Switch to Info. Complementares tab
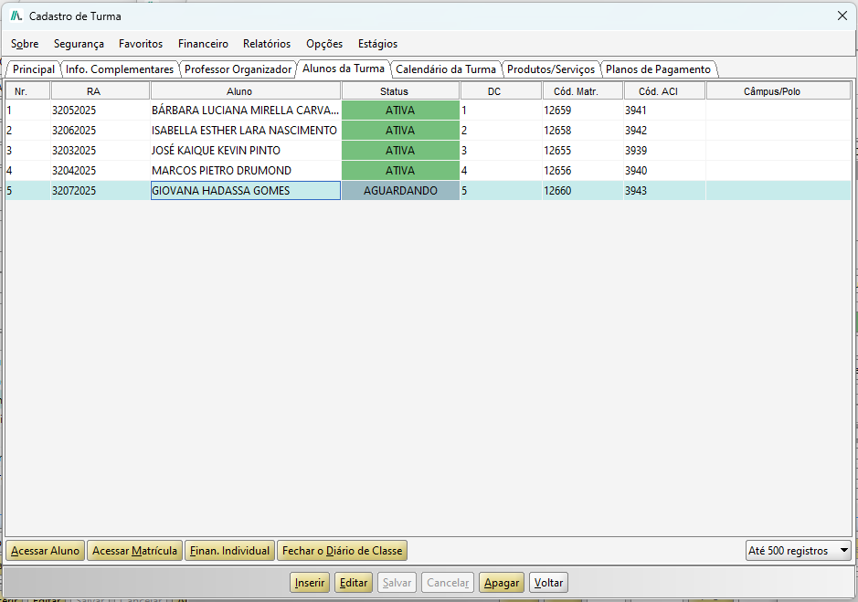This screenshot has width=858, height=602. pyautogui.click(x=120, y=69)
